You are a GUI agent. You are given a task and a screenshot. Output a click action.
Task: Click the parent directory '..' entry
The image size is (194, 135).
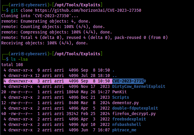[x=113, y=76]
